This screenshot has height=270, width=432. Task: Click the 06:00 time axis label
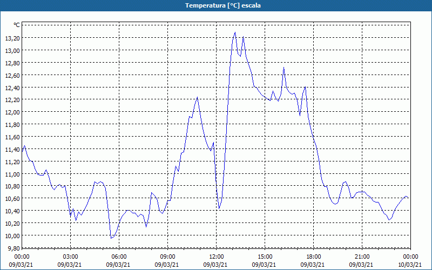(x=119, y=257)
